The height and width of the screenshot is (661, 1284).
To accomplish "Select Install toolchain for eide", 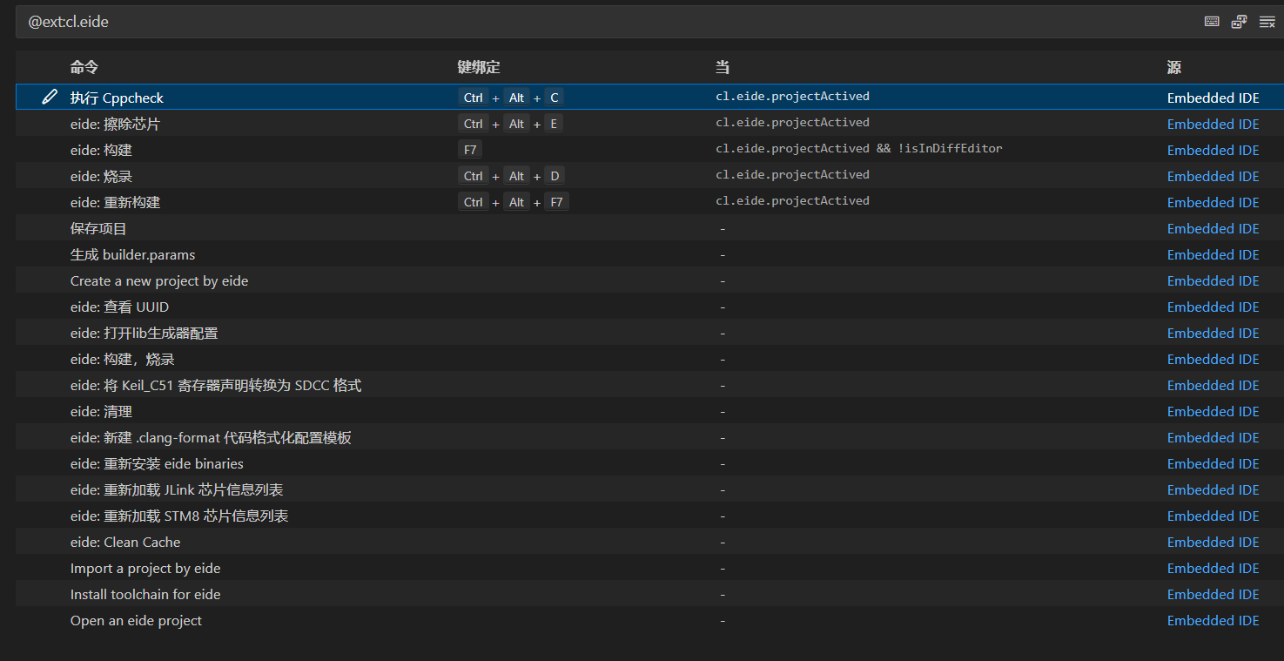I will pos(145,594).
